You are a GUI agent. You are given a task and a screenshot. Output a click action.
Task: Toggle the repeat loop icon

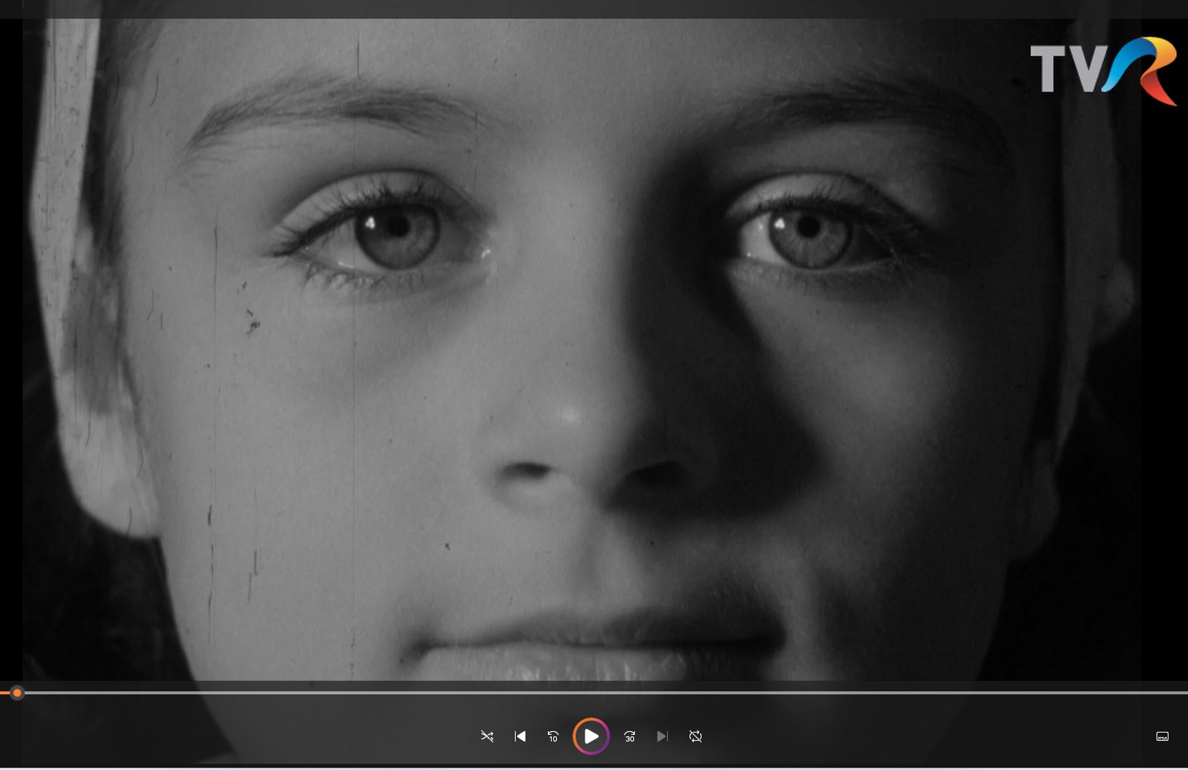[696, 736]
